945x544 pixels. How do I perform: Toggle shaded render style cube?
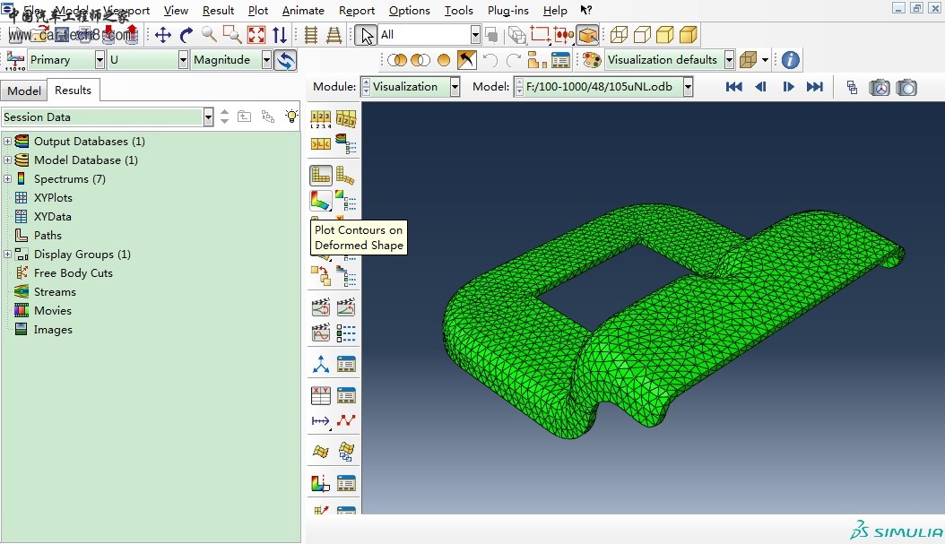tap(689, 35)
